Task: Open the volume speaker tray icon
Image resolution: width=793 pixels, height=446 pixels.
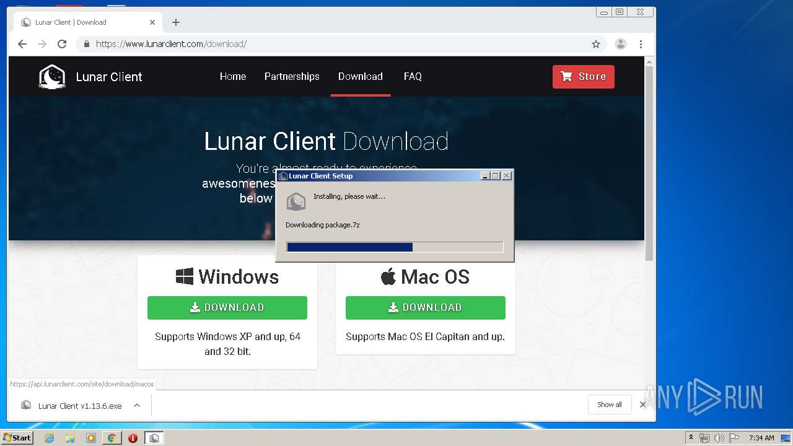Action: [x=719, y=438]
